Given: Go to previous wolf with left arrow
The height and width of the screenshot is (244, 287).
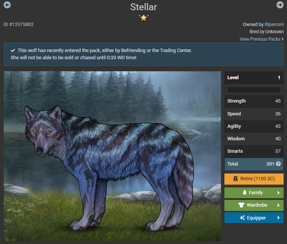Looking at the screenshot, I should 7,5.
